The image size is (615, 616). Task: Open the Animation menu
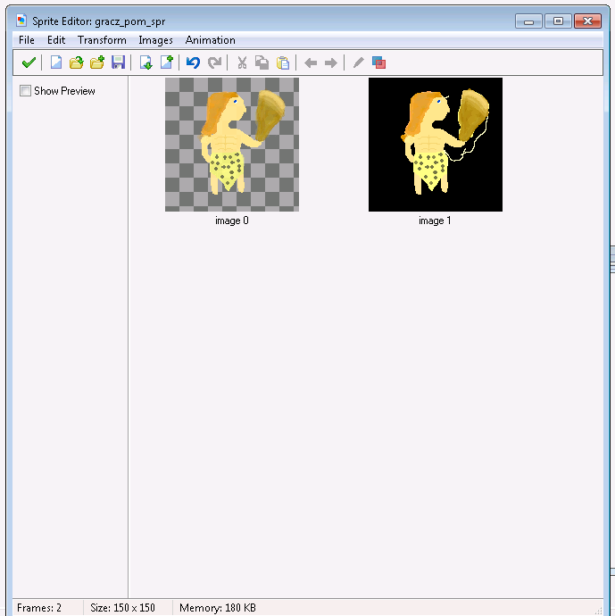(210, 40)
